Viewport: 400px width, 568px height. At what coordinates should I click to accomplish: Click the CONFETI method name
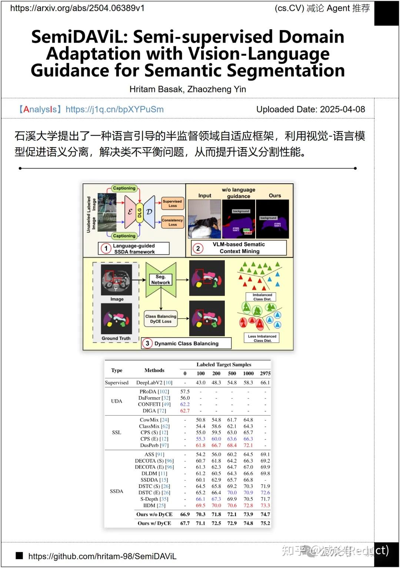pos(149,404)
